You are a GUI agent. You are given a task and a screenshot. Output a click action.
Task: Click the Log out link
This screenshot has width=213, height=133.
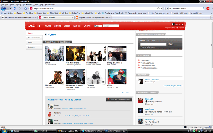tap(168, 28)
